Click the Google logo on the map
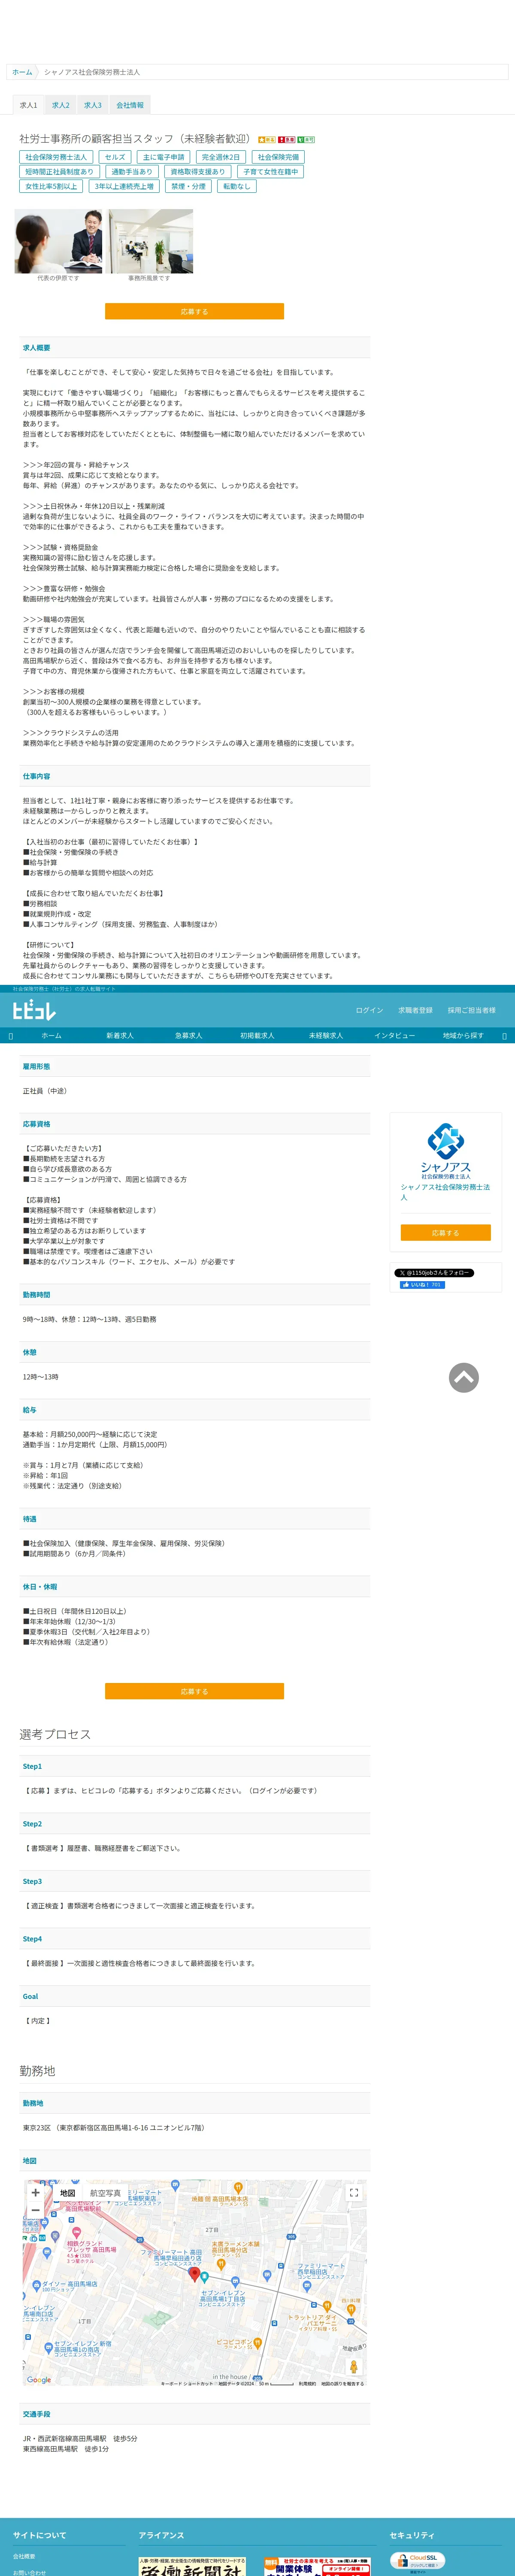515x2576 pixels. click(39, 2380)
